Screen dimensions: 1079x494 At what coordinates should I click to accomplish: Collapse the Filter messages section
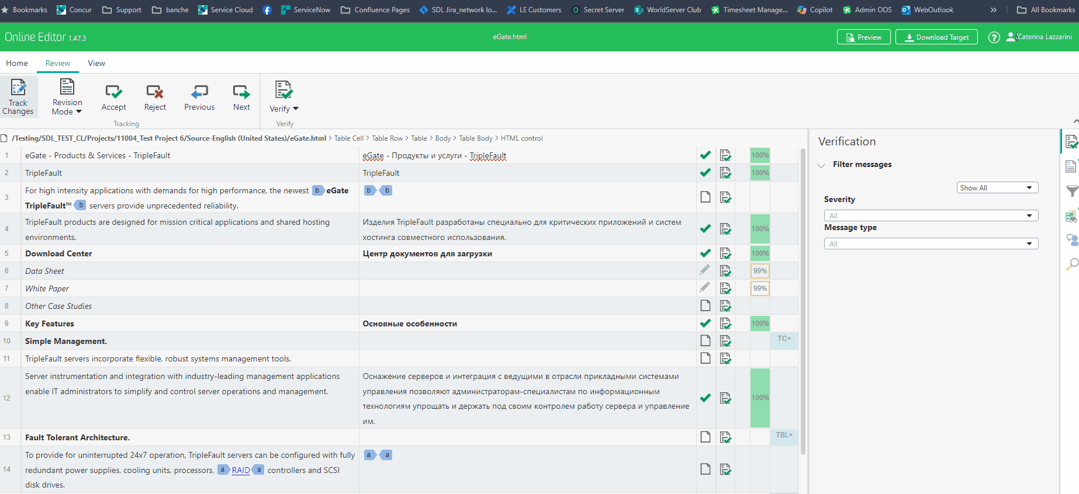coord(821,165)
